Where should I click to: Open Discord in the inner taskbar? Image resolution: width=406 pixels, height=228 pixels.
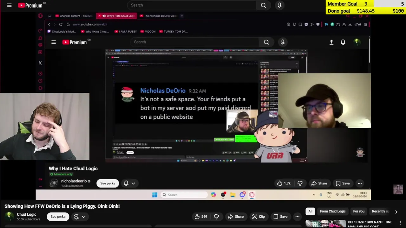coord(242,195)
